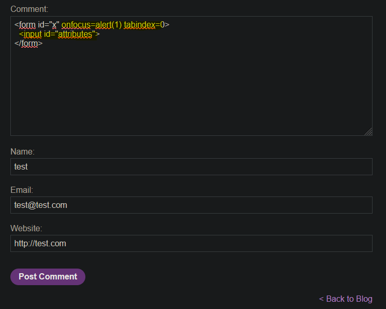The height and width of the screenshot is (309, 386).
Task: Place cursor on the form id="x" line
Action: click(x=92, y=25)
